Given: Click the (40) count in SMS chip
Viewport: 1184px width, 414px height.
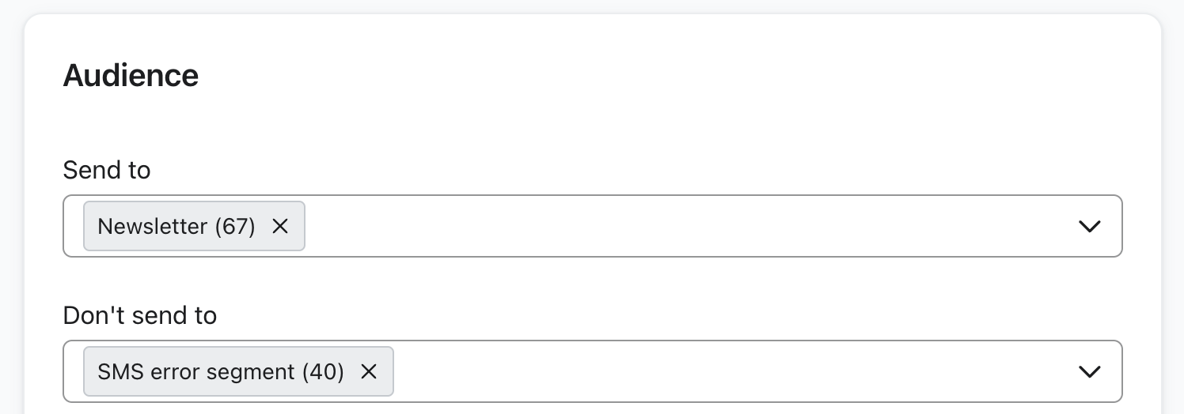Looking at the screenshot, I should [324, 372].
